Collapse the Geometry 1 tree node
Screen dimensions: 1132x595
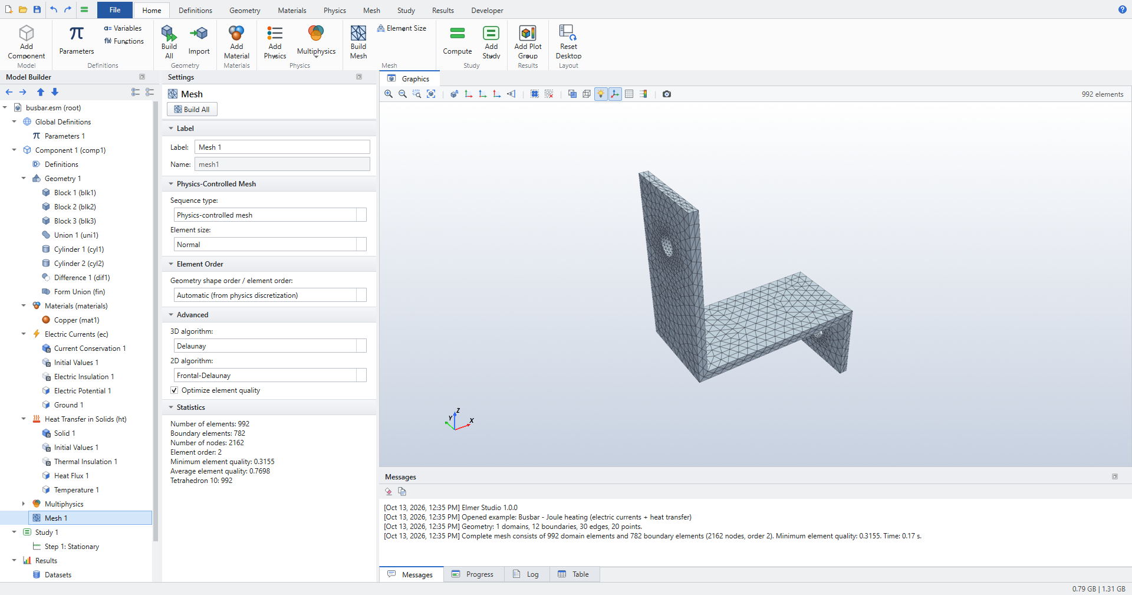click(x=24, y=179)
